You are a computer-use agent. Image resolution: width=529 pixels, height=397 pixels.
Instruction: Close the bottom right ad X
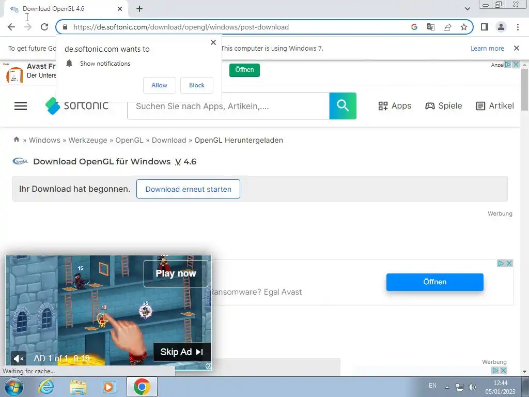pyautogui.click(x=503, y=371)
